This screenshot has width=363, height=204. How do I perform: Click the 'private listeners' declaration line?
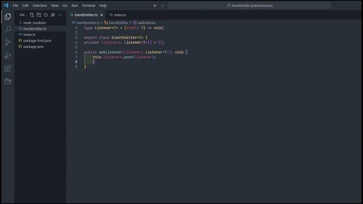pyautogui.click(x=124, y=42)
